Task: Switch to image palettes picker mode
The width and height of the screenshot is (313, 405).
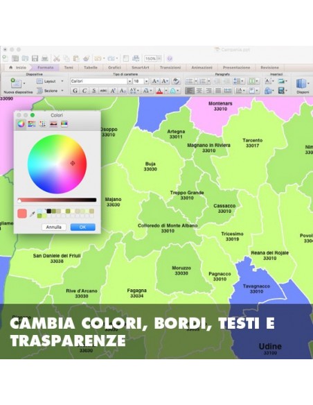Action: pyautogui.click(x=53, y=123)
